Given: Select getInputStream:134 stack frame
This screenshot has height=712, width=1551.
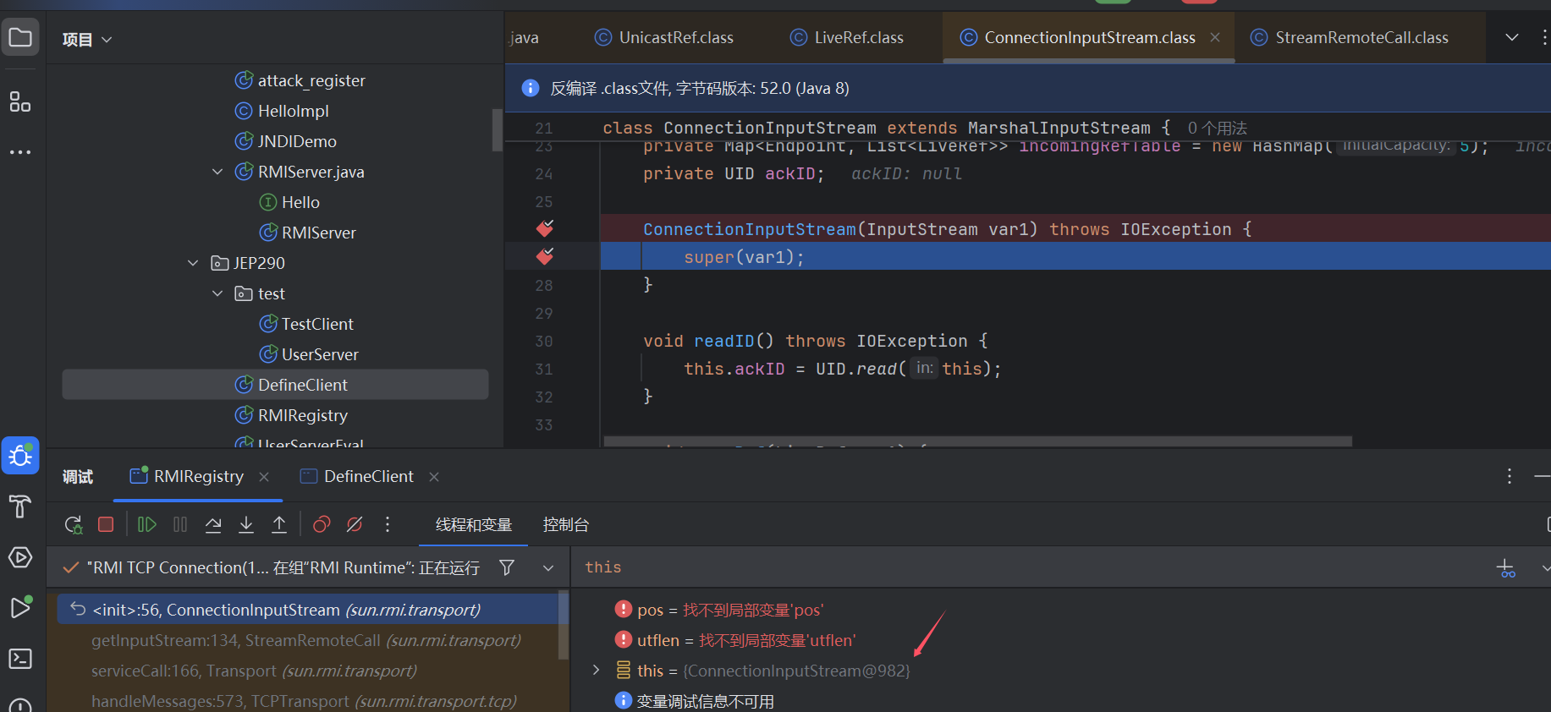Looking at the screenshot, I should coord(306,640).
